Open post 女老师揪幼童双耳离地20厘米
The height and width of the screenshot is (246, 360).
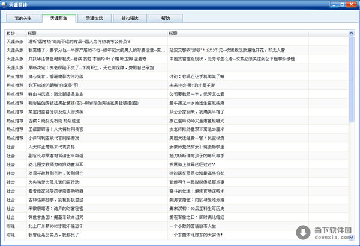pos(197,129)
